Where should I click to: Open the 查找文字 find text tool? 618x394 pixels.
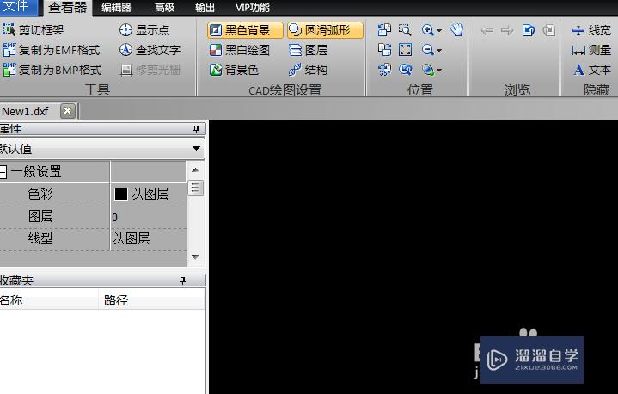(150, 50)
